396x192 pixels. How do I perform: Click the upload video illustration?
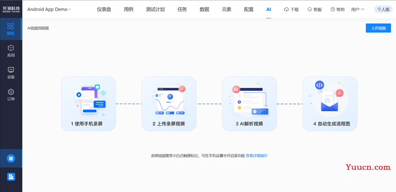[x=169, y=100]
